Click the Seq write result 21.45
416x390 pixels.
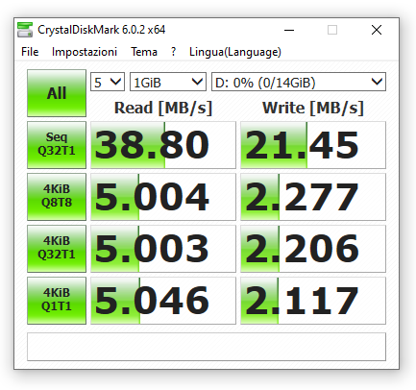click(313, 145)
